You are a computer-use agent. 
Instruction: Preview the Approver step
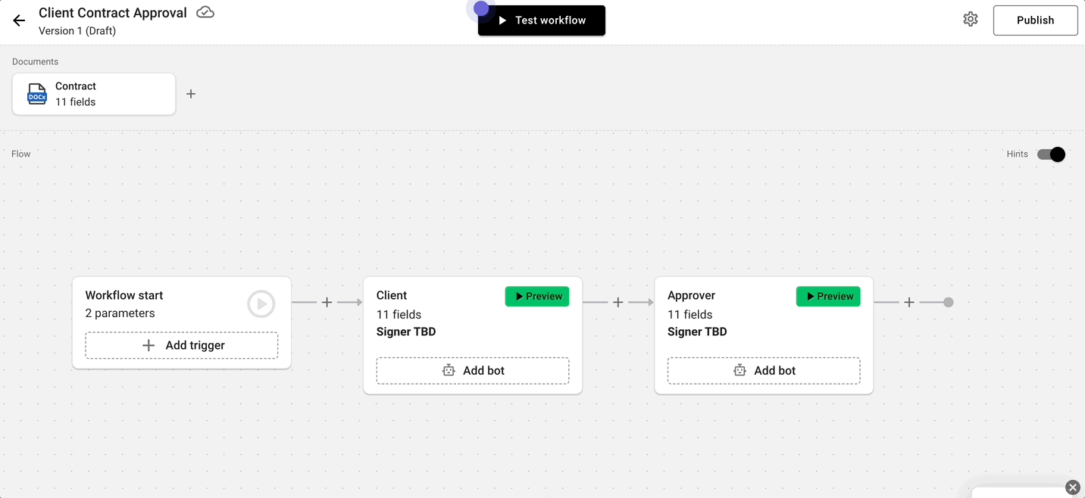[828, 297]
